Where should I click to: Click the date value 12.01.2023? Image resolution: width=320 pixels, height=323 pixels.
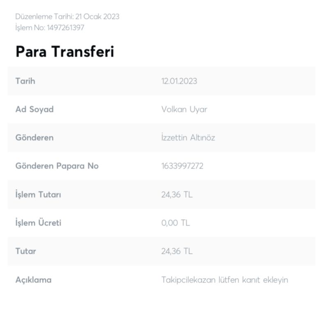pos(179,81)
